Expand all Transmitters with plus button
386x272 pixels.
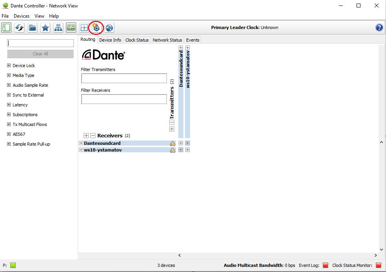pyautogui.click(x=172, y=129)
